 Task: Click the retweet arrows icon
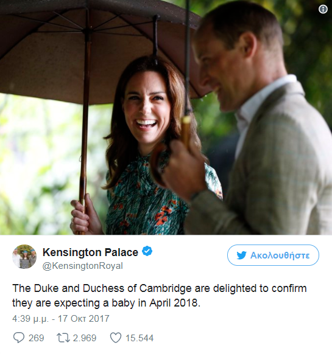coord(63,338)
